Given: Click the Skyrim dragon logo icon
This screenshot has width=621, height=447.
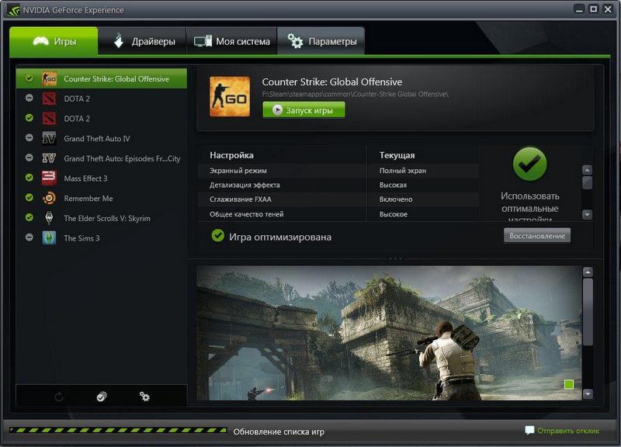Looking at the screenshot, I should pyautogui.click(x=49, y=218).
